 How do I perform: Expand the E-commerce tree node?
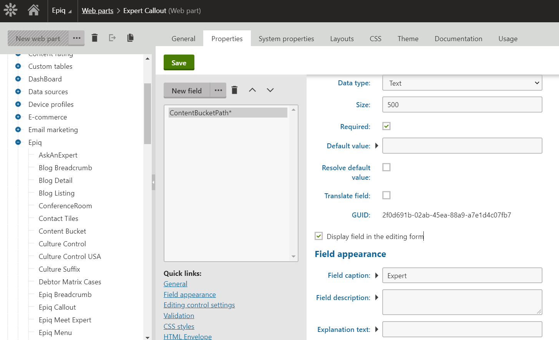(18, 117)
